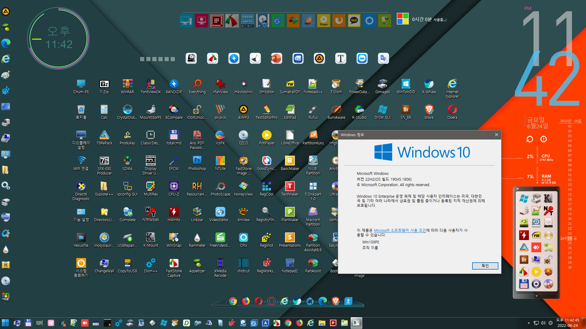Select day 24 in the calendar column
This screenshot has width=586, height=329.
click(x=570, y=238)
